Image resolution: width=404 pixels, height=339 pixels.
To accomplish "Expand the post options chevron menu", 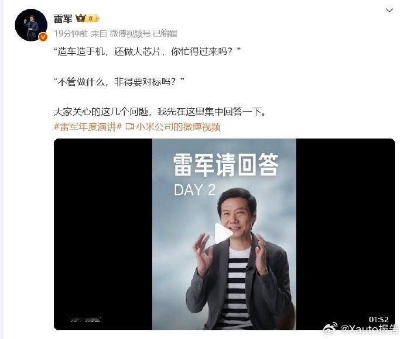I will point(389,11).
